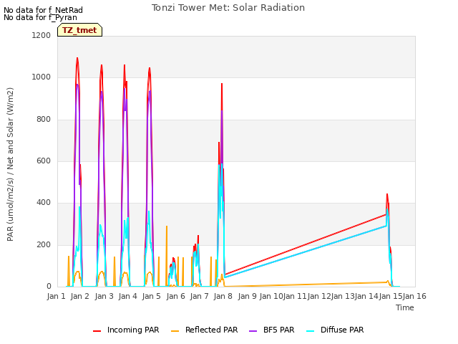This screenshot has width=458, height=344.
Task: Click the Incoming PAR legend label
Action: (133, 330)
